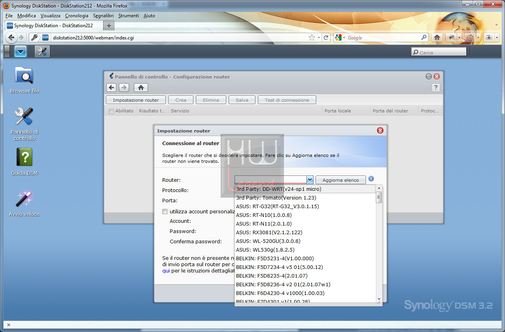Click the Salva button
This screenshot has height=332, width=505.
242,100
